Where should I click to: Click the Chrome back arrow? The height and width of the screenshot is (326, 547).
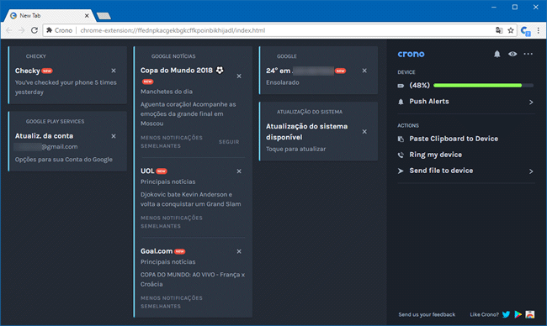[x=9, y=30]
